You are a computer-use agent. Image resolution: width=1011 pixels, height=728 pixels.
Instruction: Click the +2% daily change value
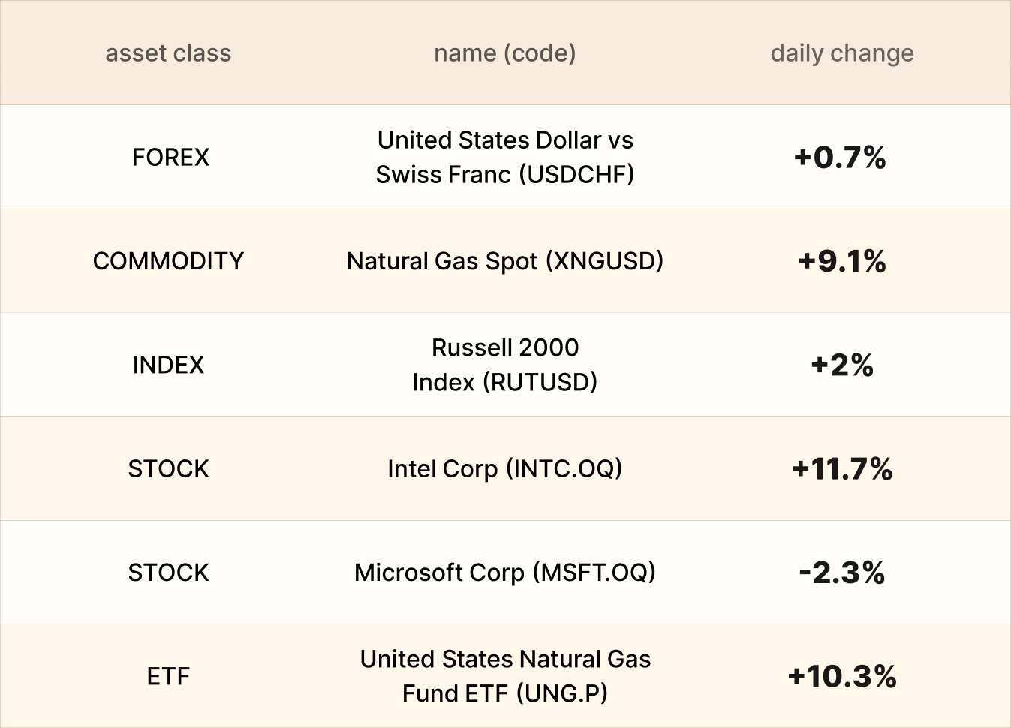[x=841, y=366]
